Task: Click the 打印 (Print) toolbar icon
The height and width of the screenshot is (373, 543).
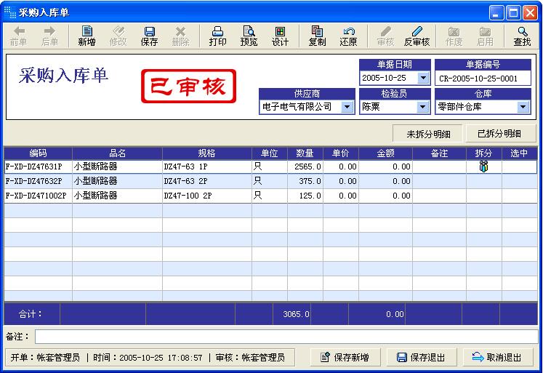Action: pyautogui.click(x=217, y=36)
